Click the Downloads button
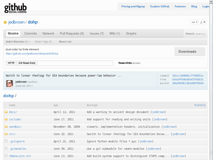The image size is (213, 160). click(190, 52)
